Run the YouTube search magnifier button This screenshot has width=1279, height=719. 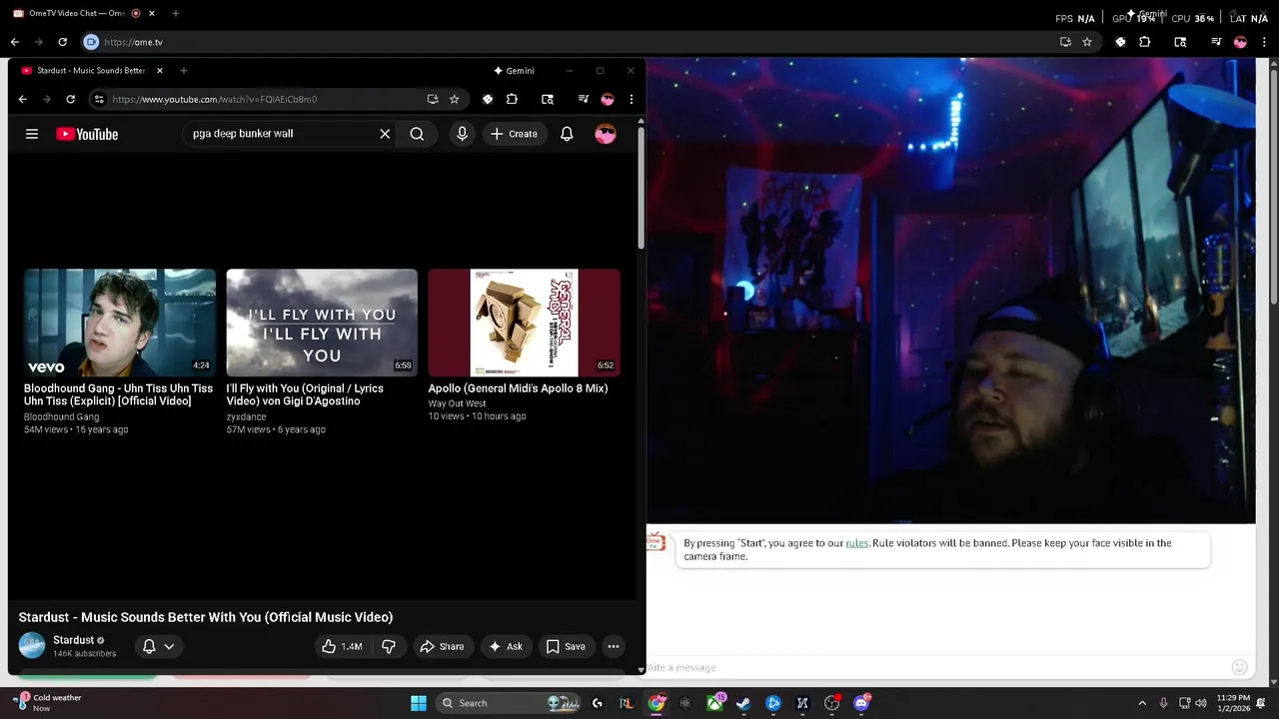[x=417, y=134]
